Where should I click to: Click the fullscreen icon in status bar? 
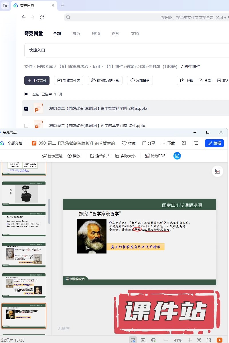pyautogui.click(x=209, y=340)
